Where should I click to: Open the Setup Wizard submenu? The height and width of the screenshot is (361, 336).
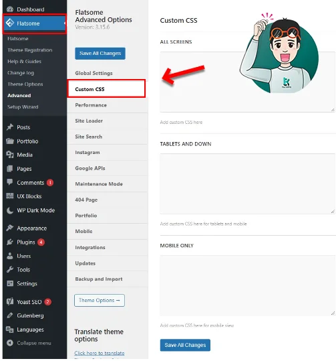(23, 107)
